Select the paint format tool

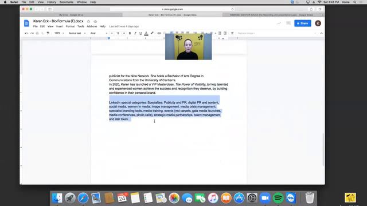48,33
